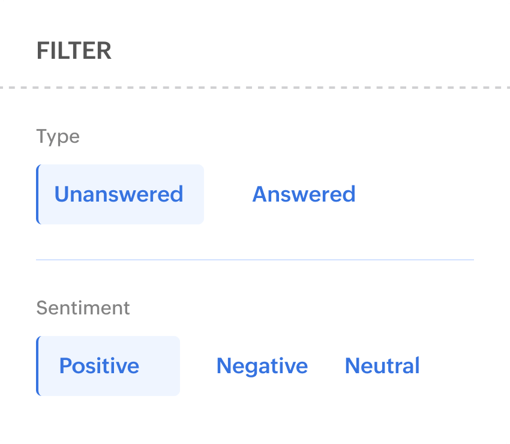Screen dimensions: 510x444
Task: Show only Answered items
Action: [304, 194]
